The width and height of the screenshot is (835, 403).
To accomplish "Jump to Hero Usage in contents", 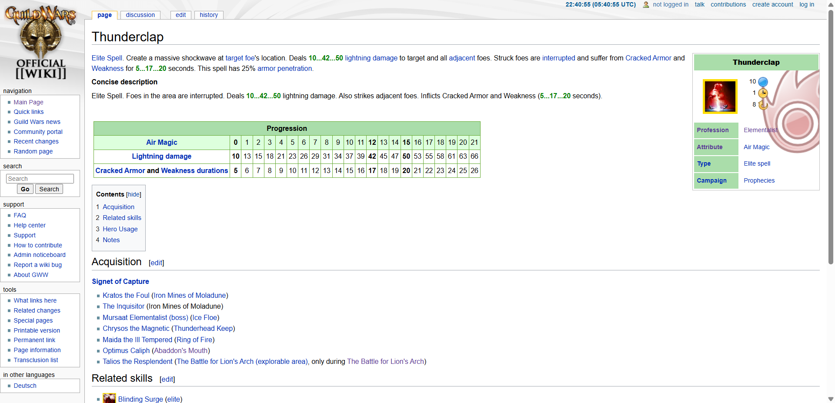I will click(x=120, y=229).
